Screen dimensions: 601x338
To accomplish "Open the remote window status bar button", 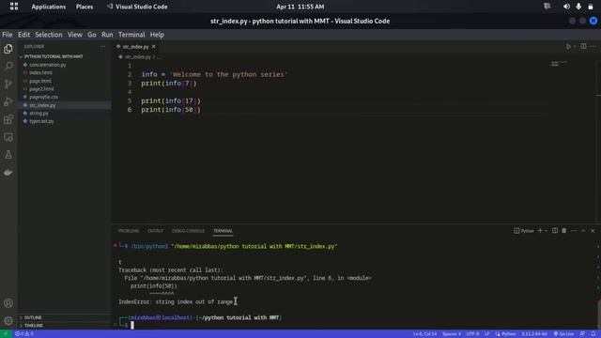I will click(6, 334).
